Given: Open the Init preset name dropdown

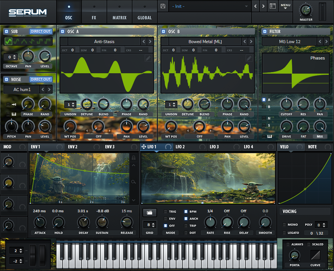Looking at the screenshot, I should point(209,6).
